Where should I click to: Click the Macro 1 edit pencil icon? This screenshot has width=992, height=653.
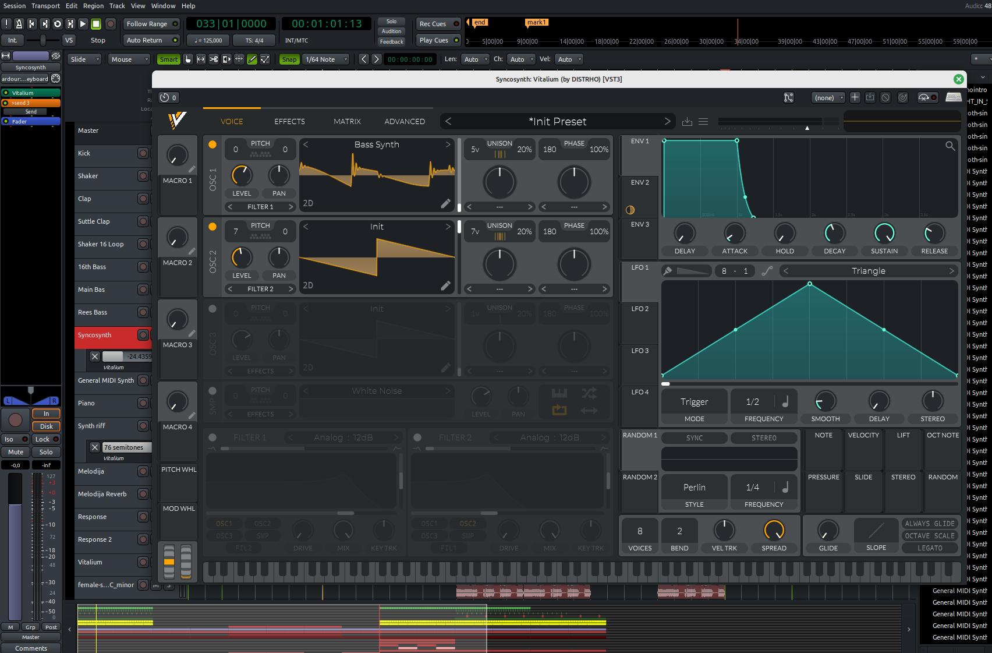pyautogui.click(x=192, y=170)
